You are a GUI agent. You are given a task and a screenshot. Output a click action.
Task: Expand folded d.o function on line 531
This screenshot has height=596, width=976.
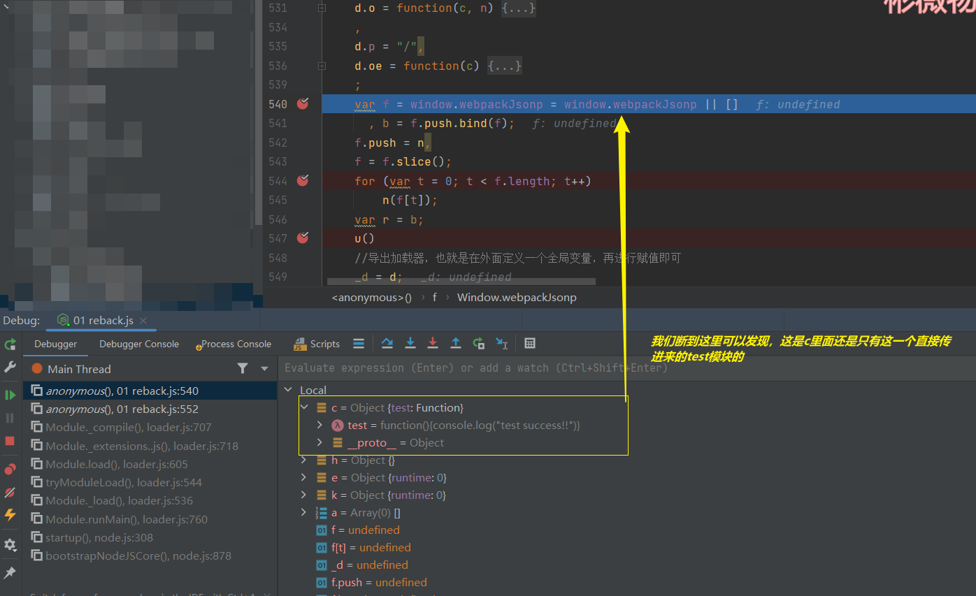coord(322,8)
